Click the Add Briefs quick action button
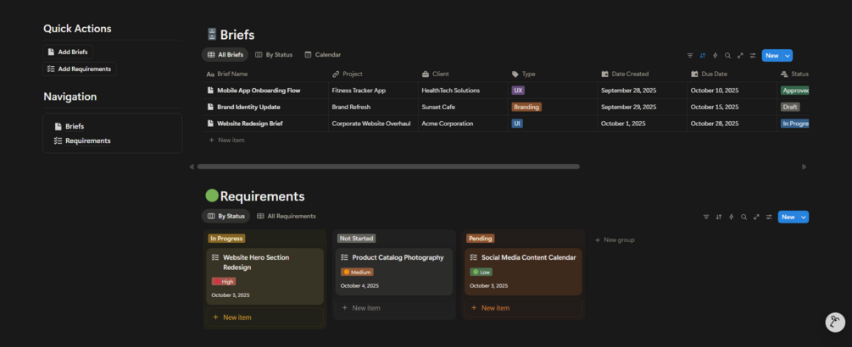852x347 pixels. (x=68, y=52)
